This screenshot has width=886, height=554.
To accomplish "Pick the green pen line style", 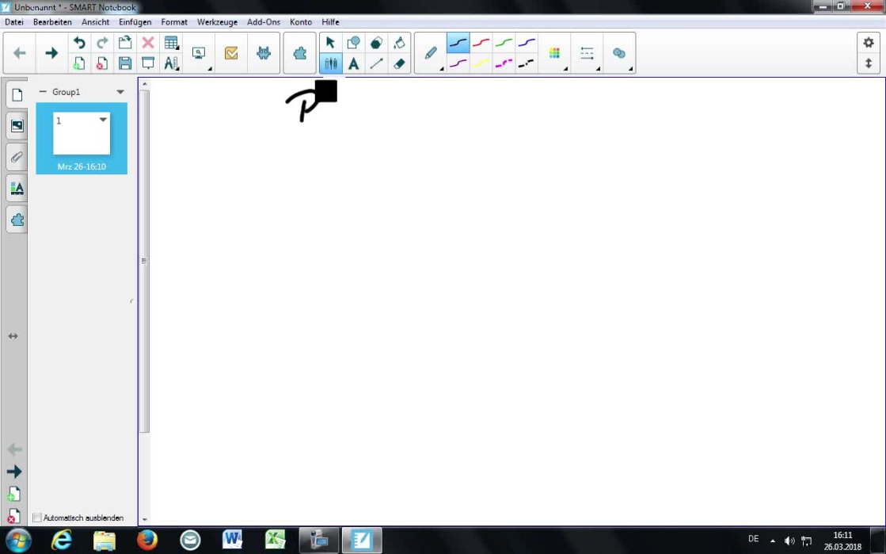I will pyautogui.click(x=504, y=43).
